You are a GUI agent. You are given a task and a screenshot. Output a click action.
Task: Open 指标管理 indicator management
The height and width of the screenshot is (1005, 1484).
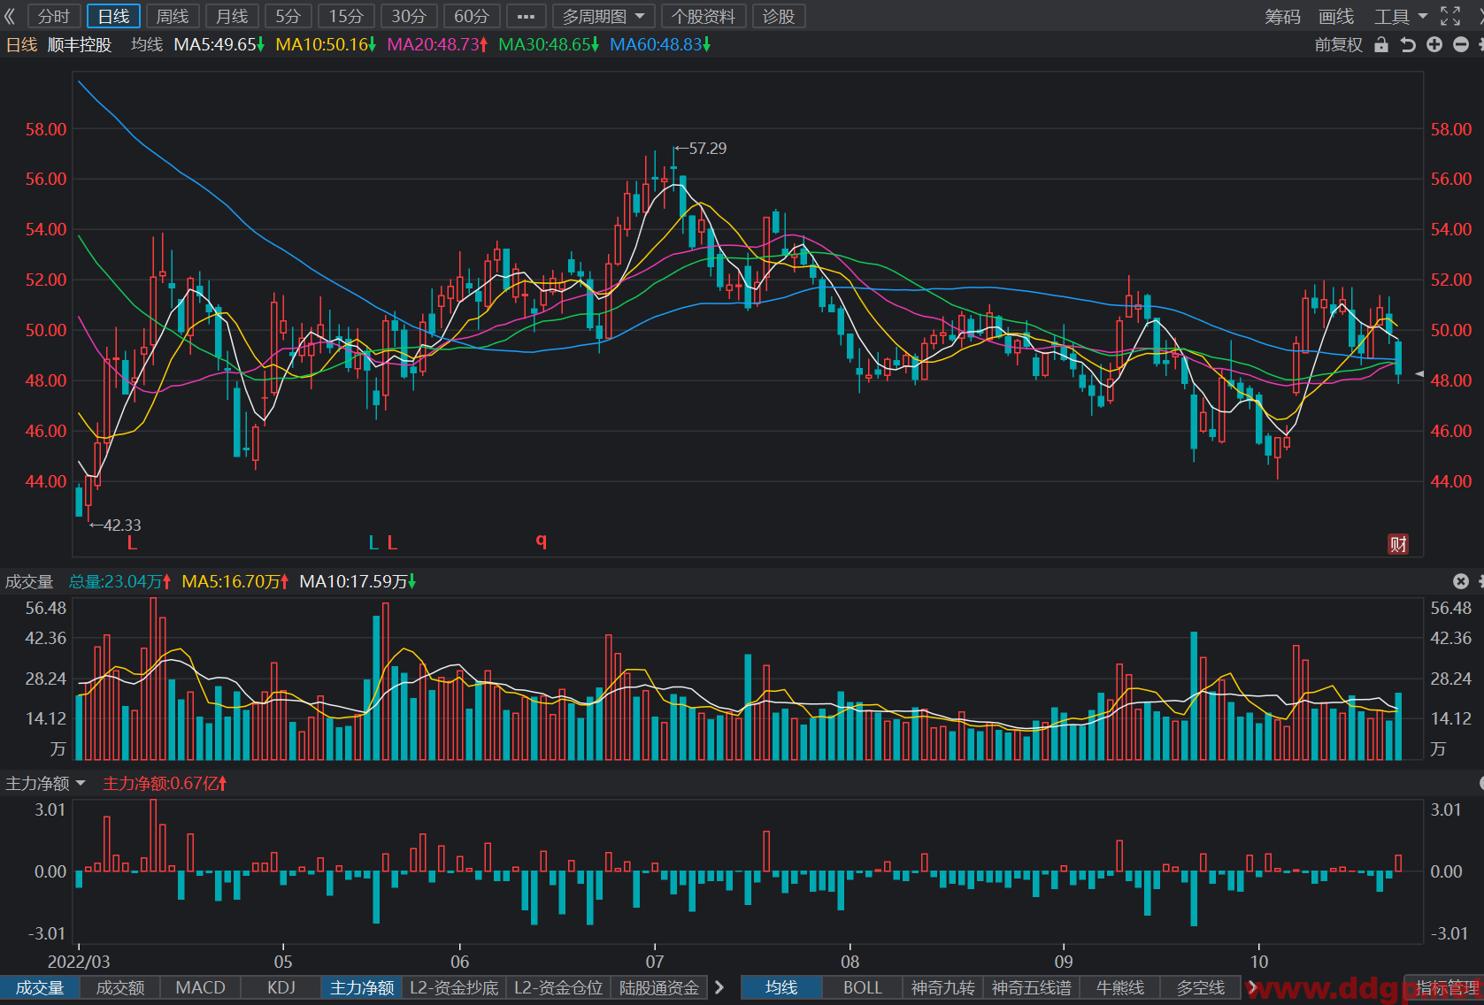tap(1447, 987)
